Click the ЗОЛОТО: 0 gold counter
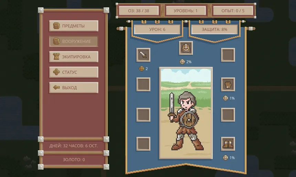 pos(74,160)
